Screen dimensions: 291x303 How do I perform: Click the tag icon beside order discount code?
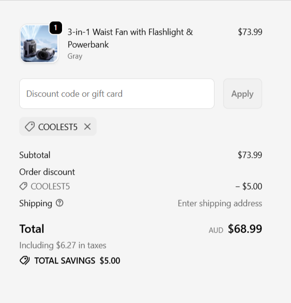click(x=23, y=186)
